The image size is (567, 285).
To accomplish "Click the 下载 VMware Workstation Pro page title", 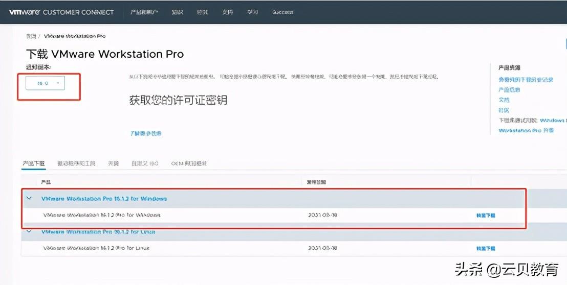I will [x=105, y=54].
